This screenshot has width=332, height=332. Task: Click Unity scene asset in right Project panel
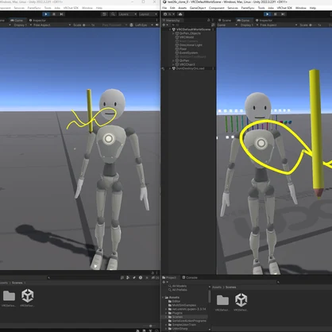241,299
